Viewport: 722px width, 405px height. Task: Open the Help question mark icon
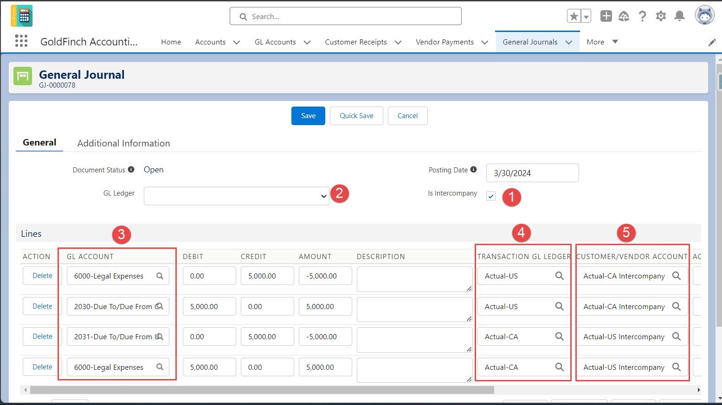coord(642,16)
